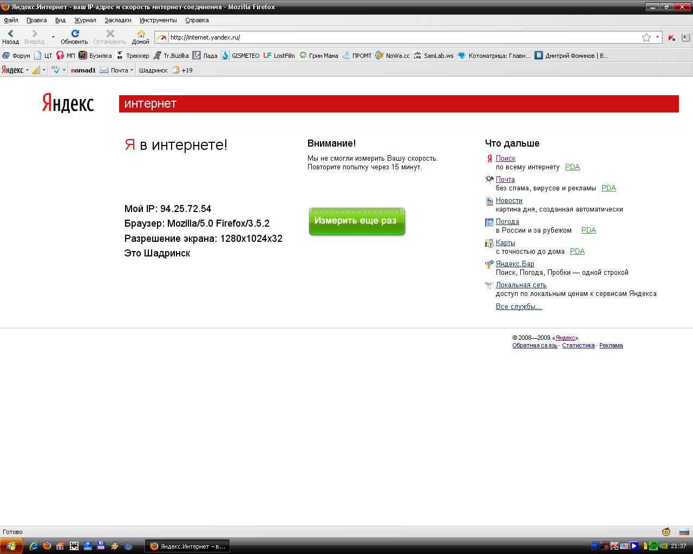The image size is (693, 554).
Task: Click the 'Мой IP: 94.25.72.54' text
Action: click(x=168, y=209)
